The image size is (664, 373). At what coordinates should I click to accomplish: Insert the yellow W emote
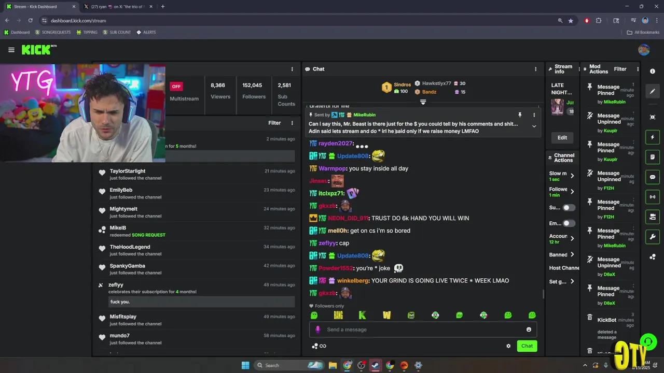(386, 315)
